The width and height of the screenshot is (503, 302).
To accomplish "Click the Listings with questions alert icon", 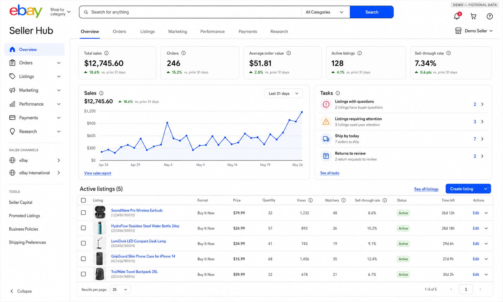I will point(326,104).
